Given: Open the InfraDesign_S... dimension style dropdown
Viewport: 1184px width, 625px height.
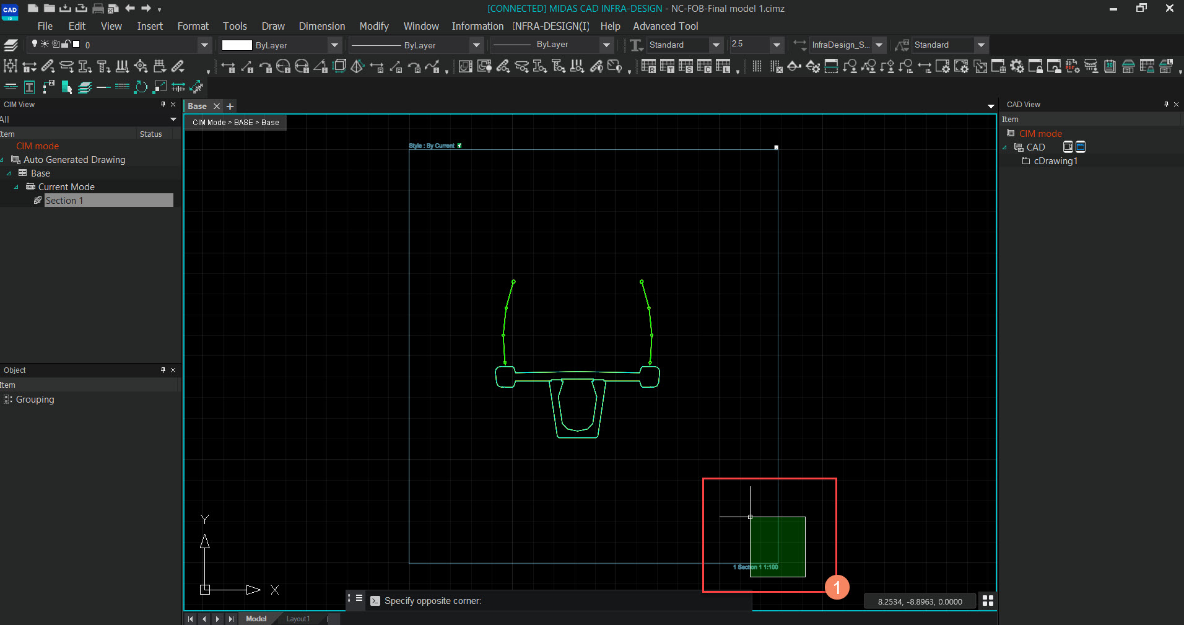Looking at the screenshot, I should [879, 45].
